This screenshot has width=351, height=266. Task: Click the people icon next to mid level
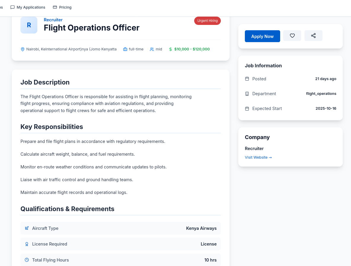pyautogui.click(x=152, y=49)
